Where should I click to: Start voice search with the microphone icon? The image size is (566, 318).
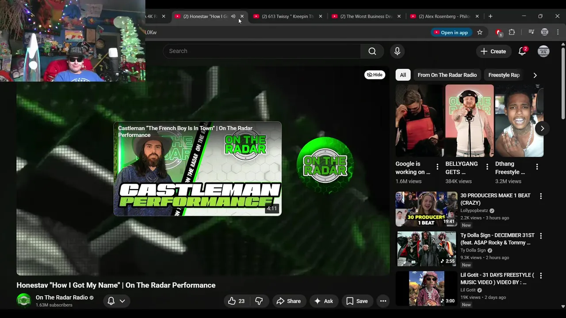click(397, 51)
